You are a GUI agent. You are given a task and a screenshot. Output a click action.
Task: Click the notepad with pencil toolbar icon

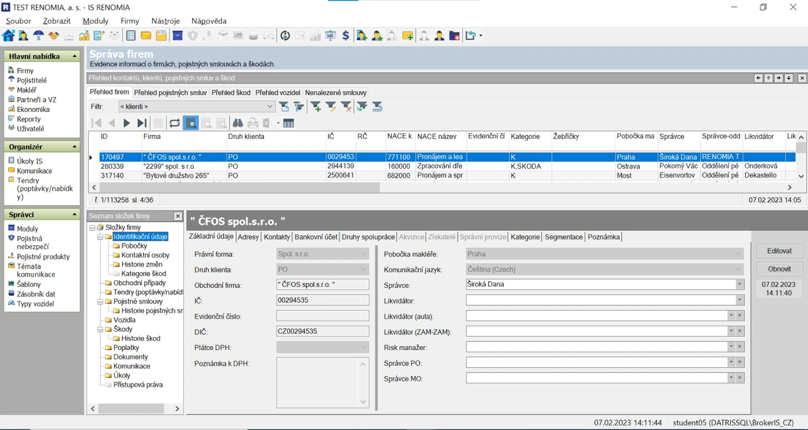99,36
